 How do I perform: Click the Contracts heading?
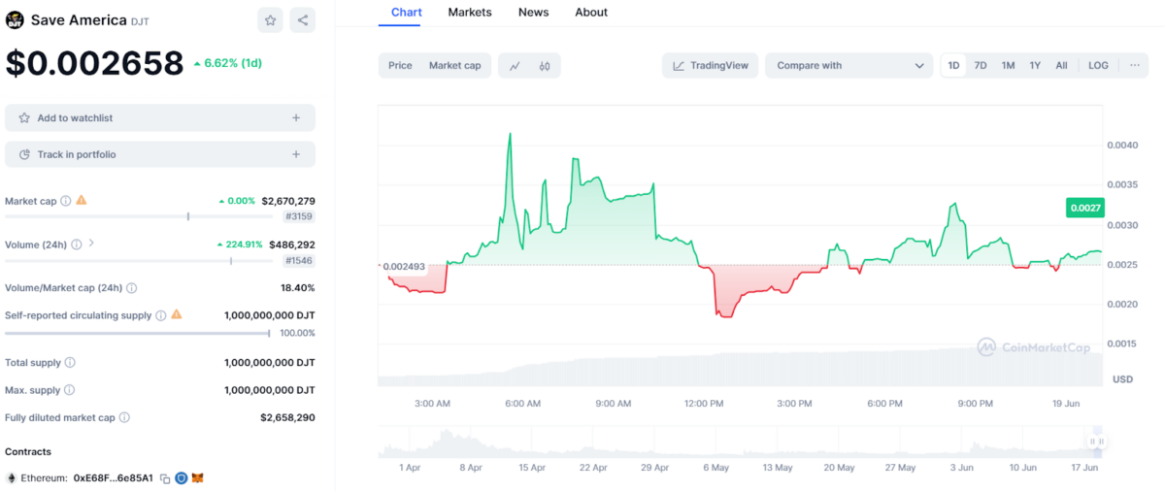(x=28, y=451)
